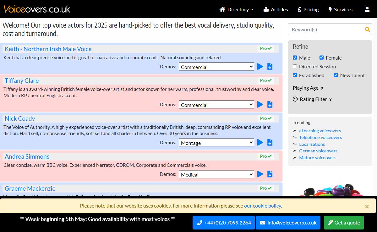Dismiss the cookie notice
This screenshot has height=232, width=377.
367,206
